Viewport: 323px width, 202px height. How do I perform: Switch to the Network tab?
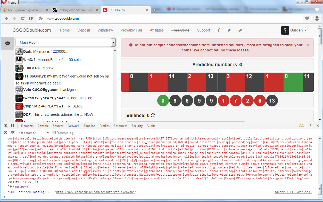pyautogui.click(x=73, y=126)
